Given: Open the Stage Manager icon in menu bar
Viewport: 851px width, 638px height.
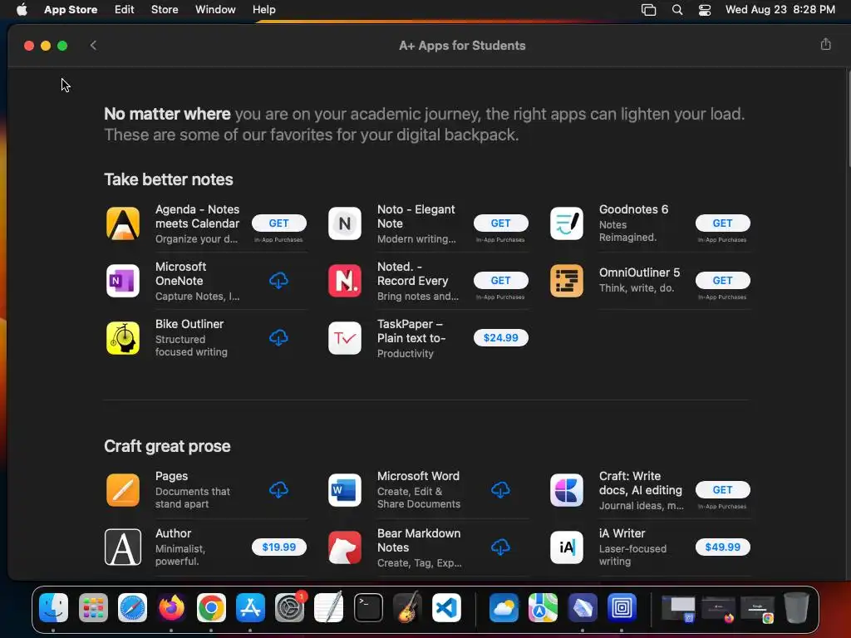Looking at the screenshot, I should click(x=648, y=10).
